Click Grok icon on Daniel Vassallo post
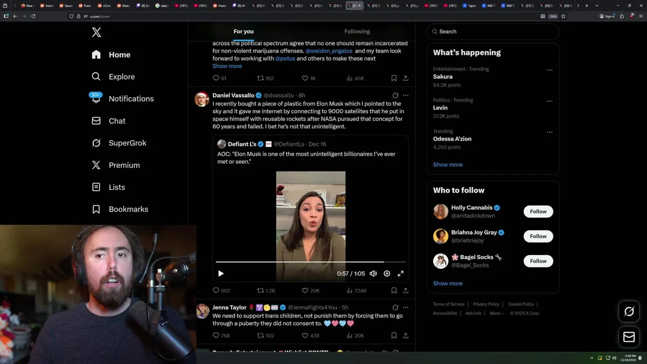This screenshot has height=364, width=647. pyautogui.click(x=395, y=95)
